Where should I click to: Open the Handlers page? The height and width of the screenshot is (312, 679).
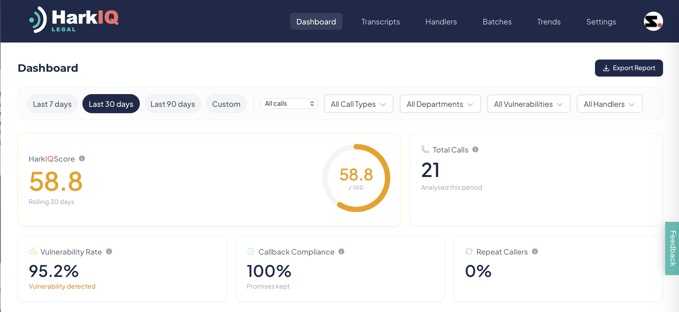pyautogui.click(x=441, y=22)
